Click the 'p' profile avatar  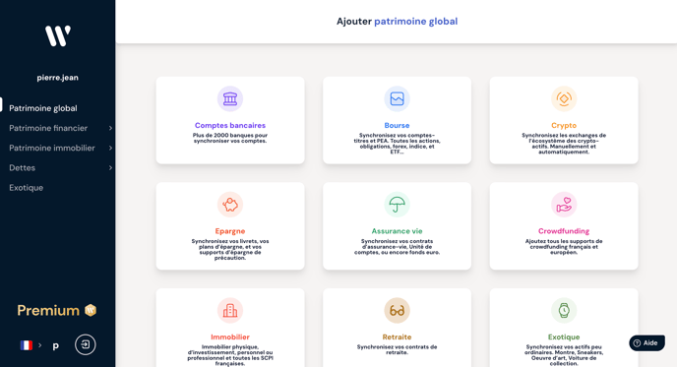pyautogui.click(x=56, y=346)
